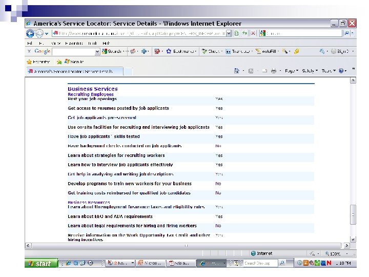Click the Internet Explorer quick launch icon

[68, 263]
